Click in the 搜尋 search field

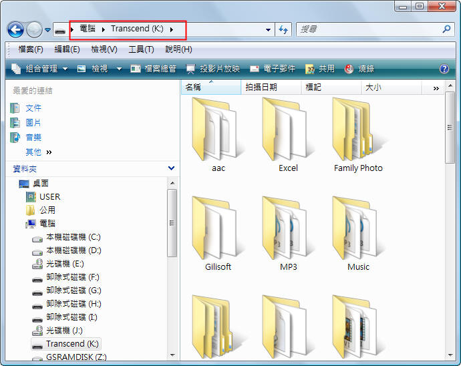[x=367, y=30]
